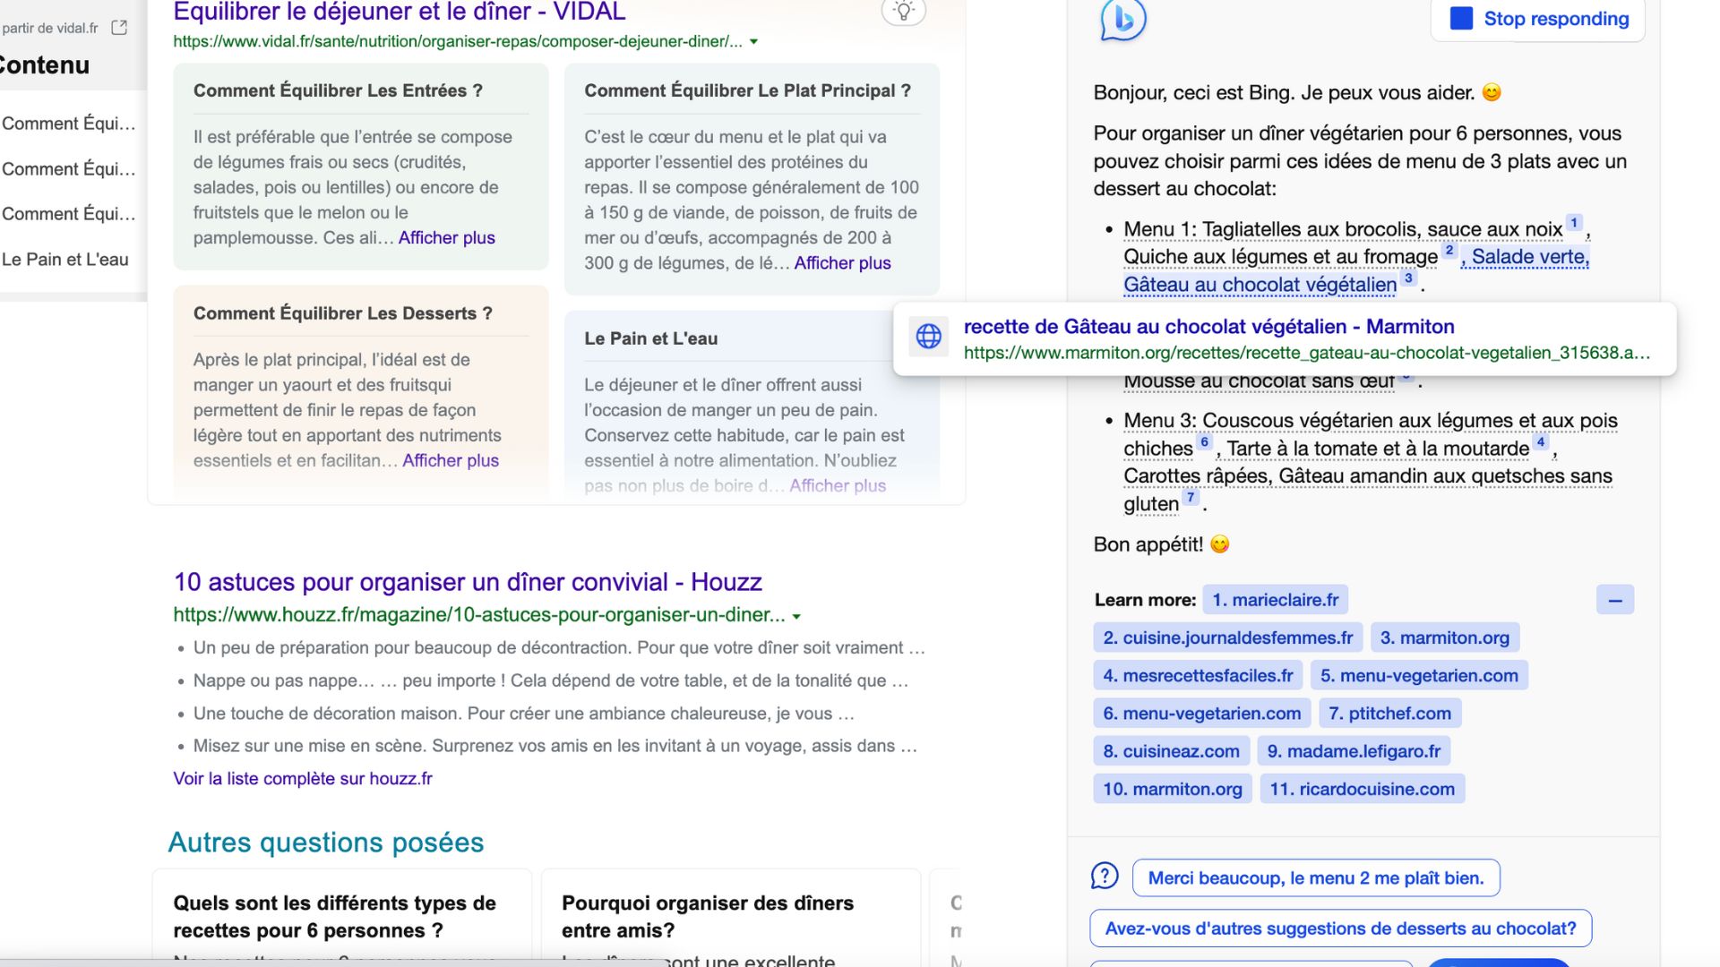Collapse the Learn more sources list

tap(1615, 600)
